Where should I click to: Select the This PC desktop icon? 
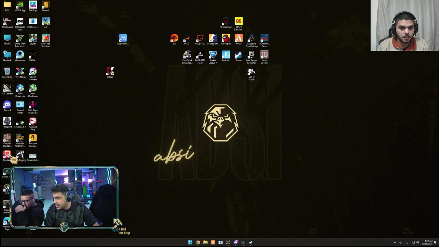pos(7,39)
